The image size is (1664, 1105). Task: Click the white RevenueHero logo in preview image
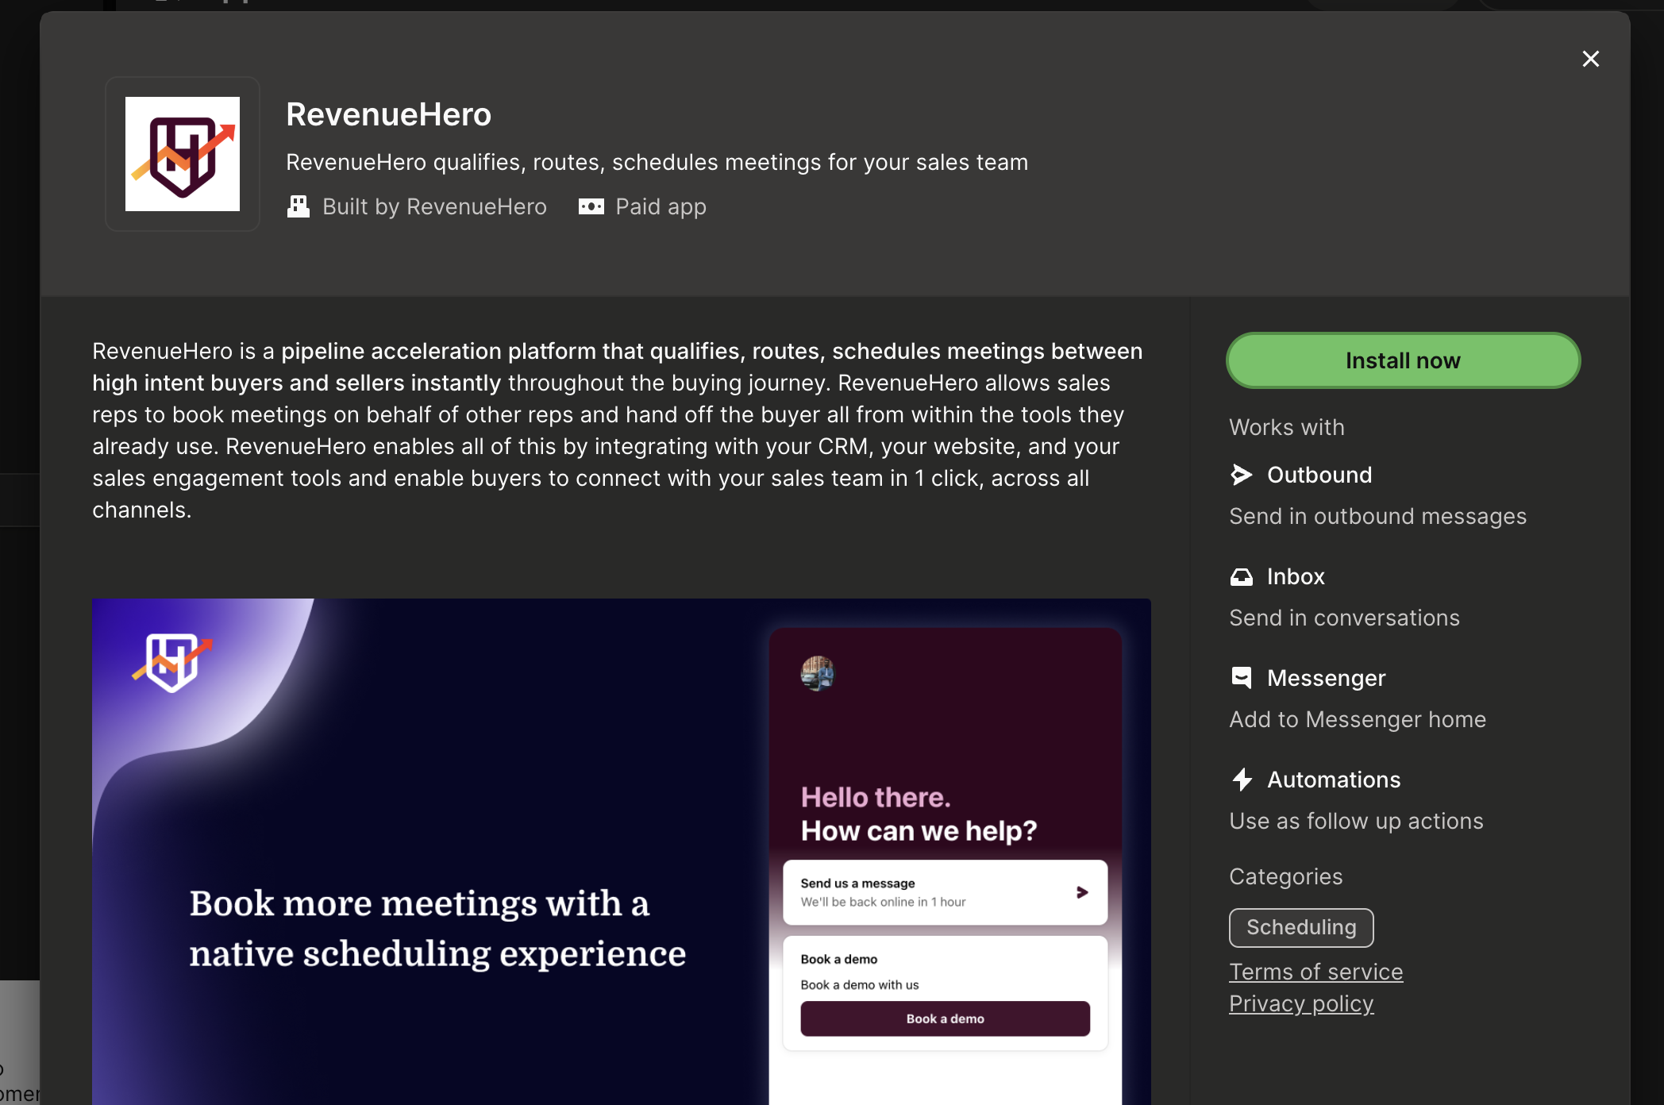click(x=172, y=662)
